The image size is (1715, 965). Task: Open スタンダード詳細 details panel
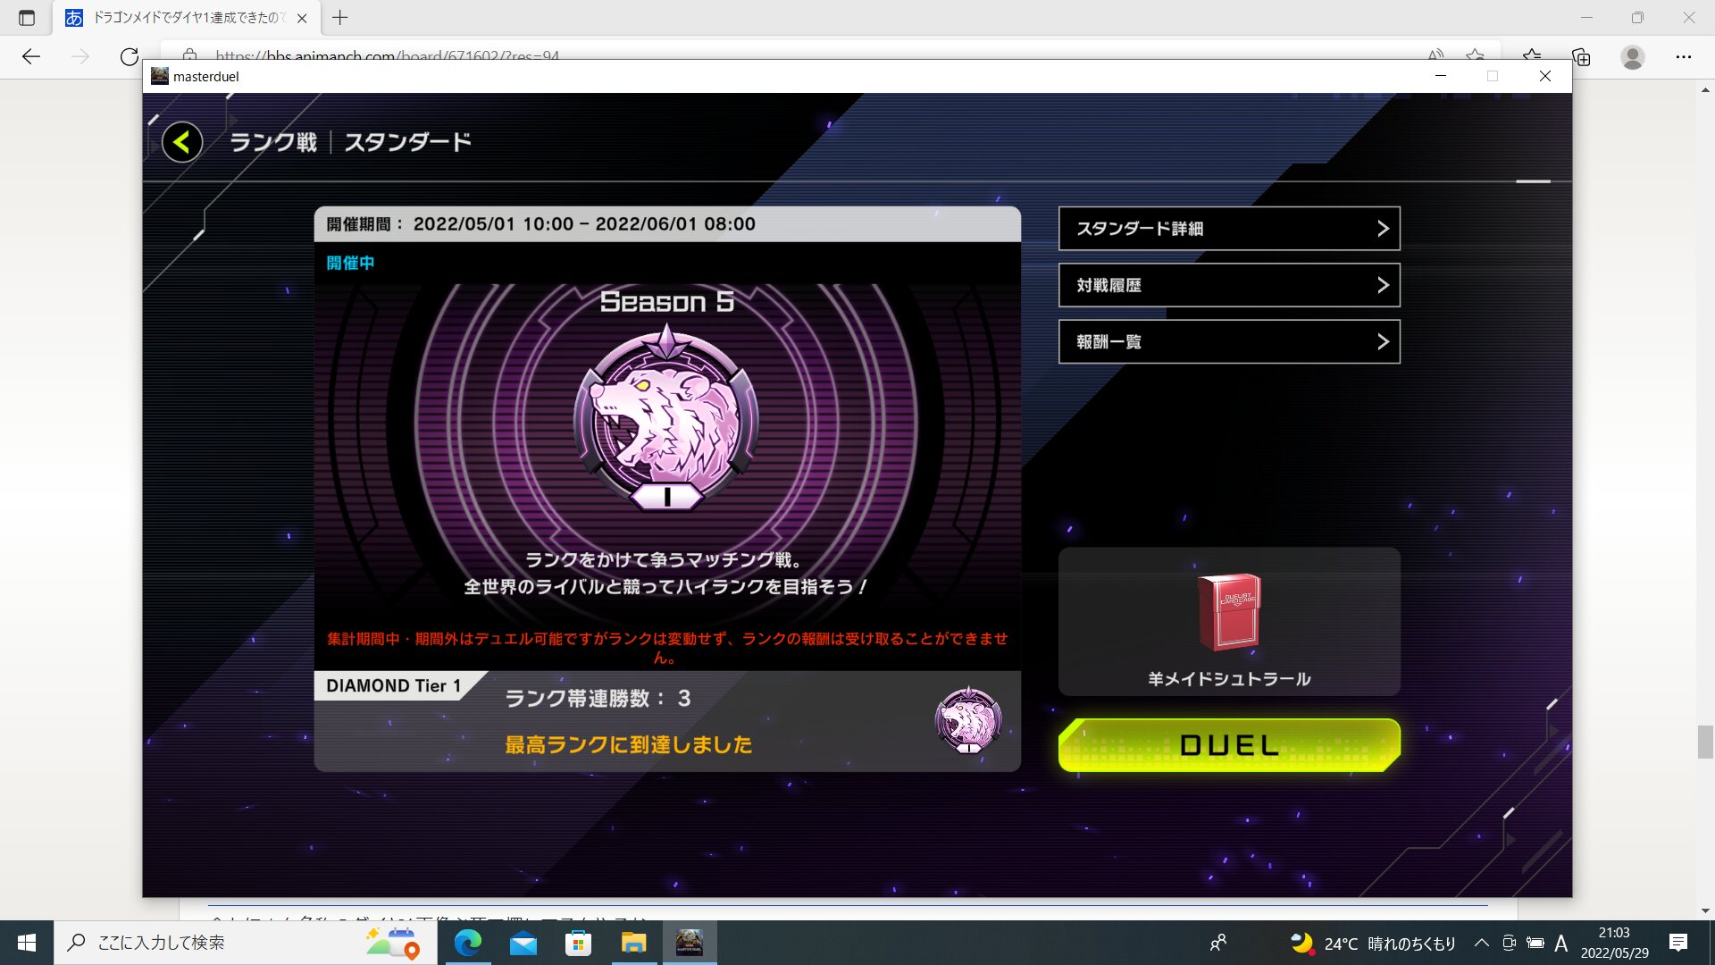point(1229,229)
